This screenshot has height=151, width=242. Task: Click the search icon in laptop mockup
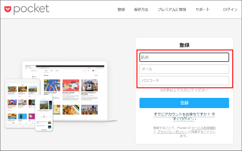[84, 71]
